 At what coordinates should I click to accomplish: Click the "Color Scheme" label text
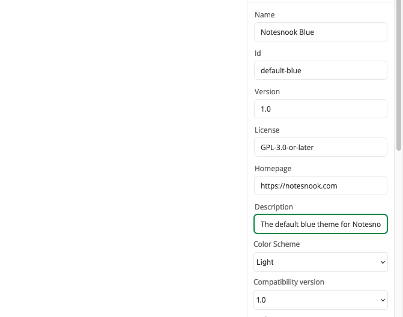point(276,244)
